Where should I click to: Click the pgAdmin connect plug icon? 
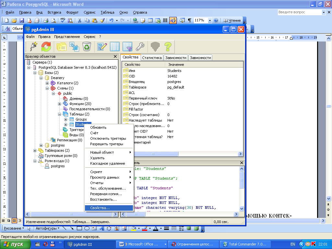point(34,47)
